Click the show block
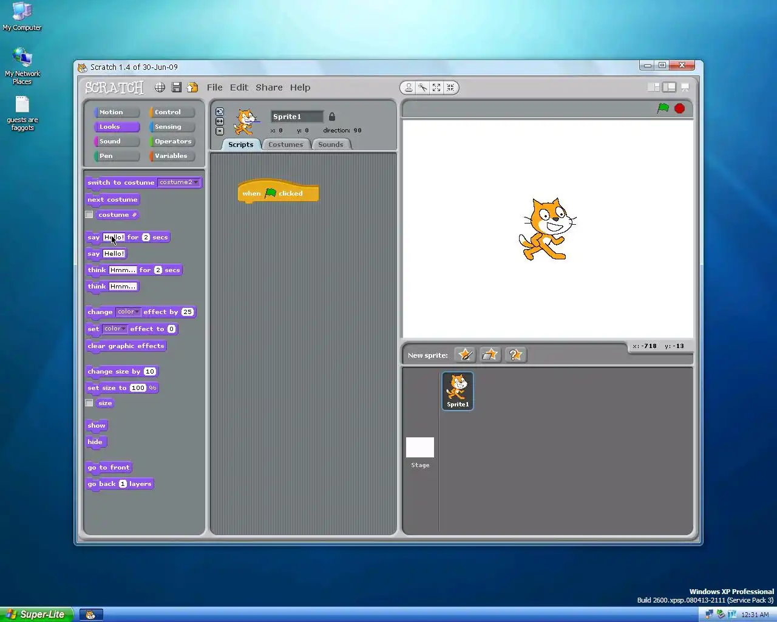 [x=97, y=426]
